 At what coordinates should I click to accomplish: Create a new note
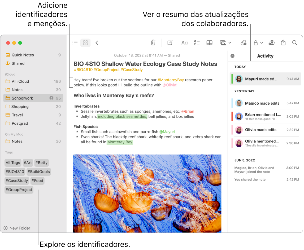170,43
